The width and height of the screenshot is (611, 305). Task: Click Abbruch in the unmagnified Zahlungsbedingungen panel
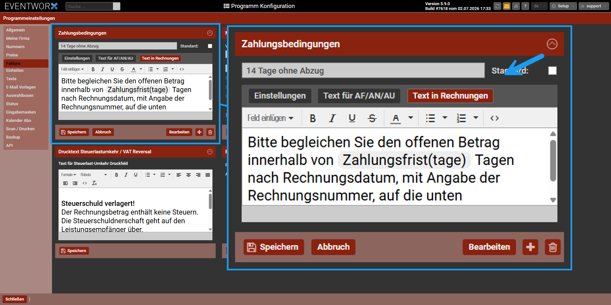click(x=103, y=132)
